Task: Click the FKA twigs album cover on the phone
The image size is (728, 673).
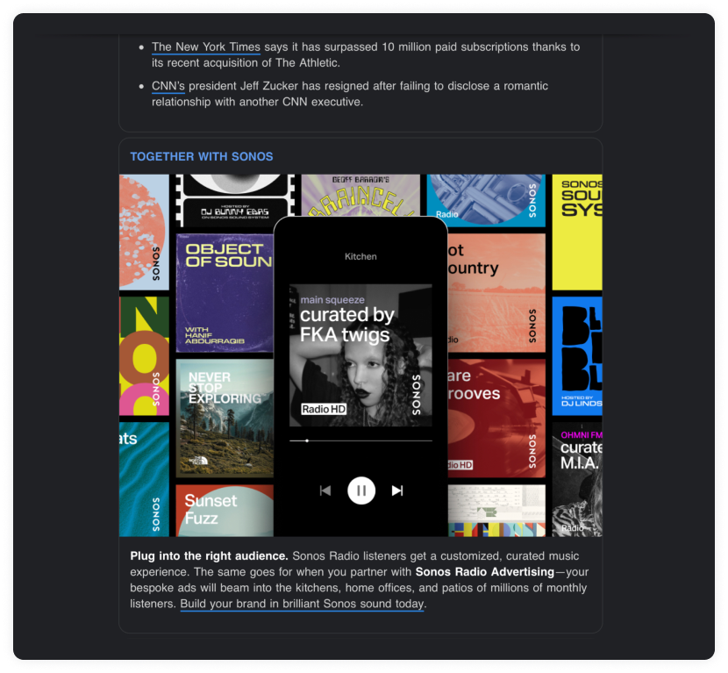Action: [x=360, y=355]
